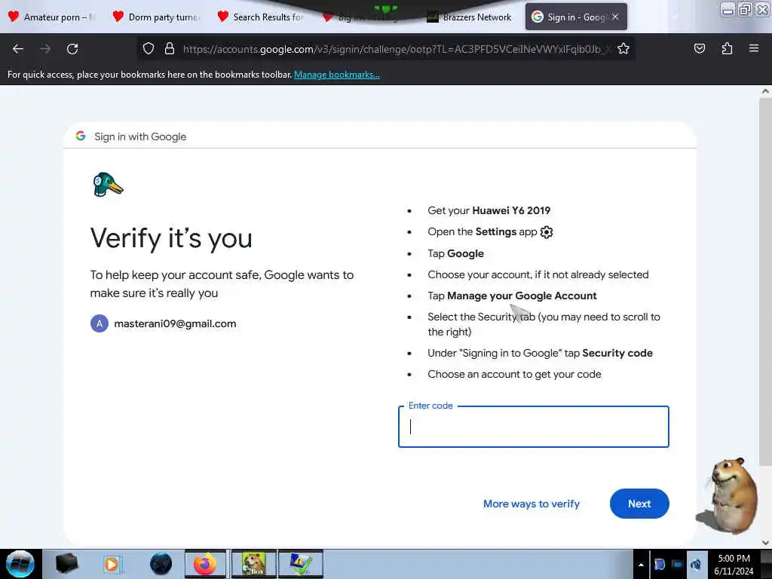The width and height of the screenshot is (772, 579).
Task: Click the page scrollbar down arrow
Action: pyautogui.click(x=764, y=543)
